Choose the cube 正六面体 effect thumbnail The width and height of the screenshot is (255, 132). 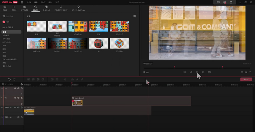point(119,43)
